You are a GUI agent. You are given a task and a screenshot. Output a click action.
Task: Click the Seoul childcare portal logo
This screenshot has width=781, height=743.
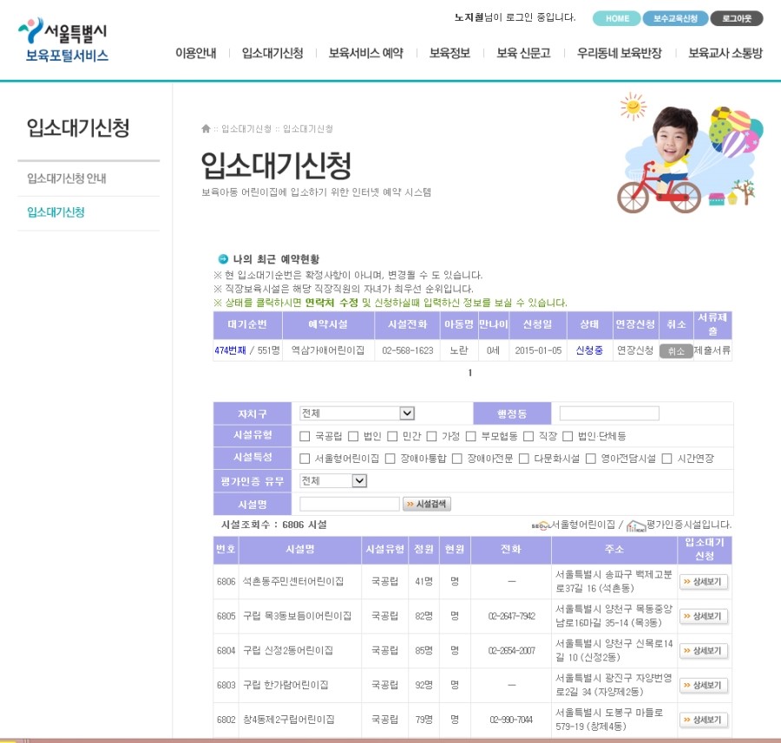(x=63, y=42)
